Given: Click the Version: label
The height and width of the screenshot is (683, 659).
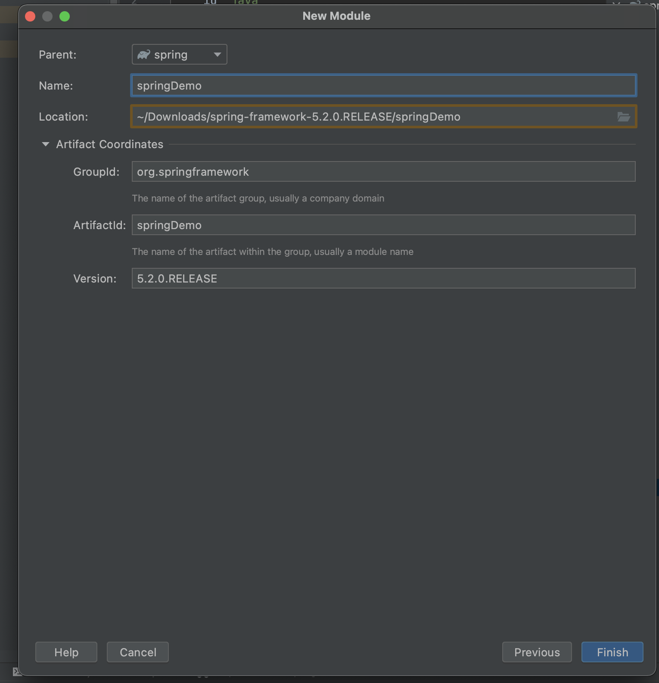Looking at the screenshot, I should pyautogui.click(x=95, y=279).
